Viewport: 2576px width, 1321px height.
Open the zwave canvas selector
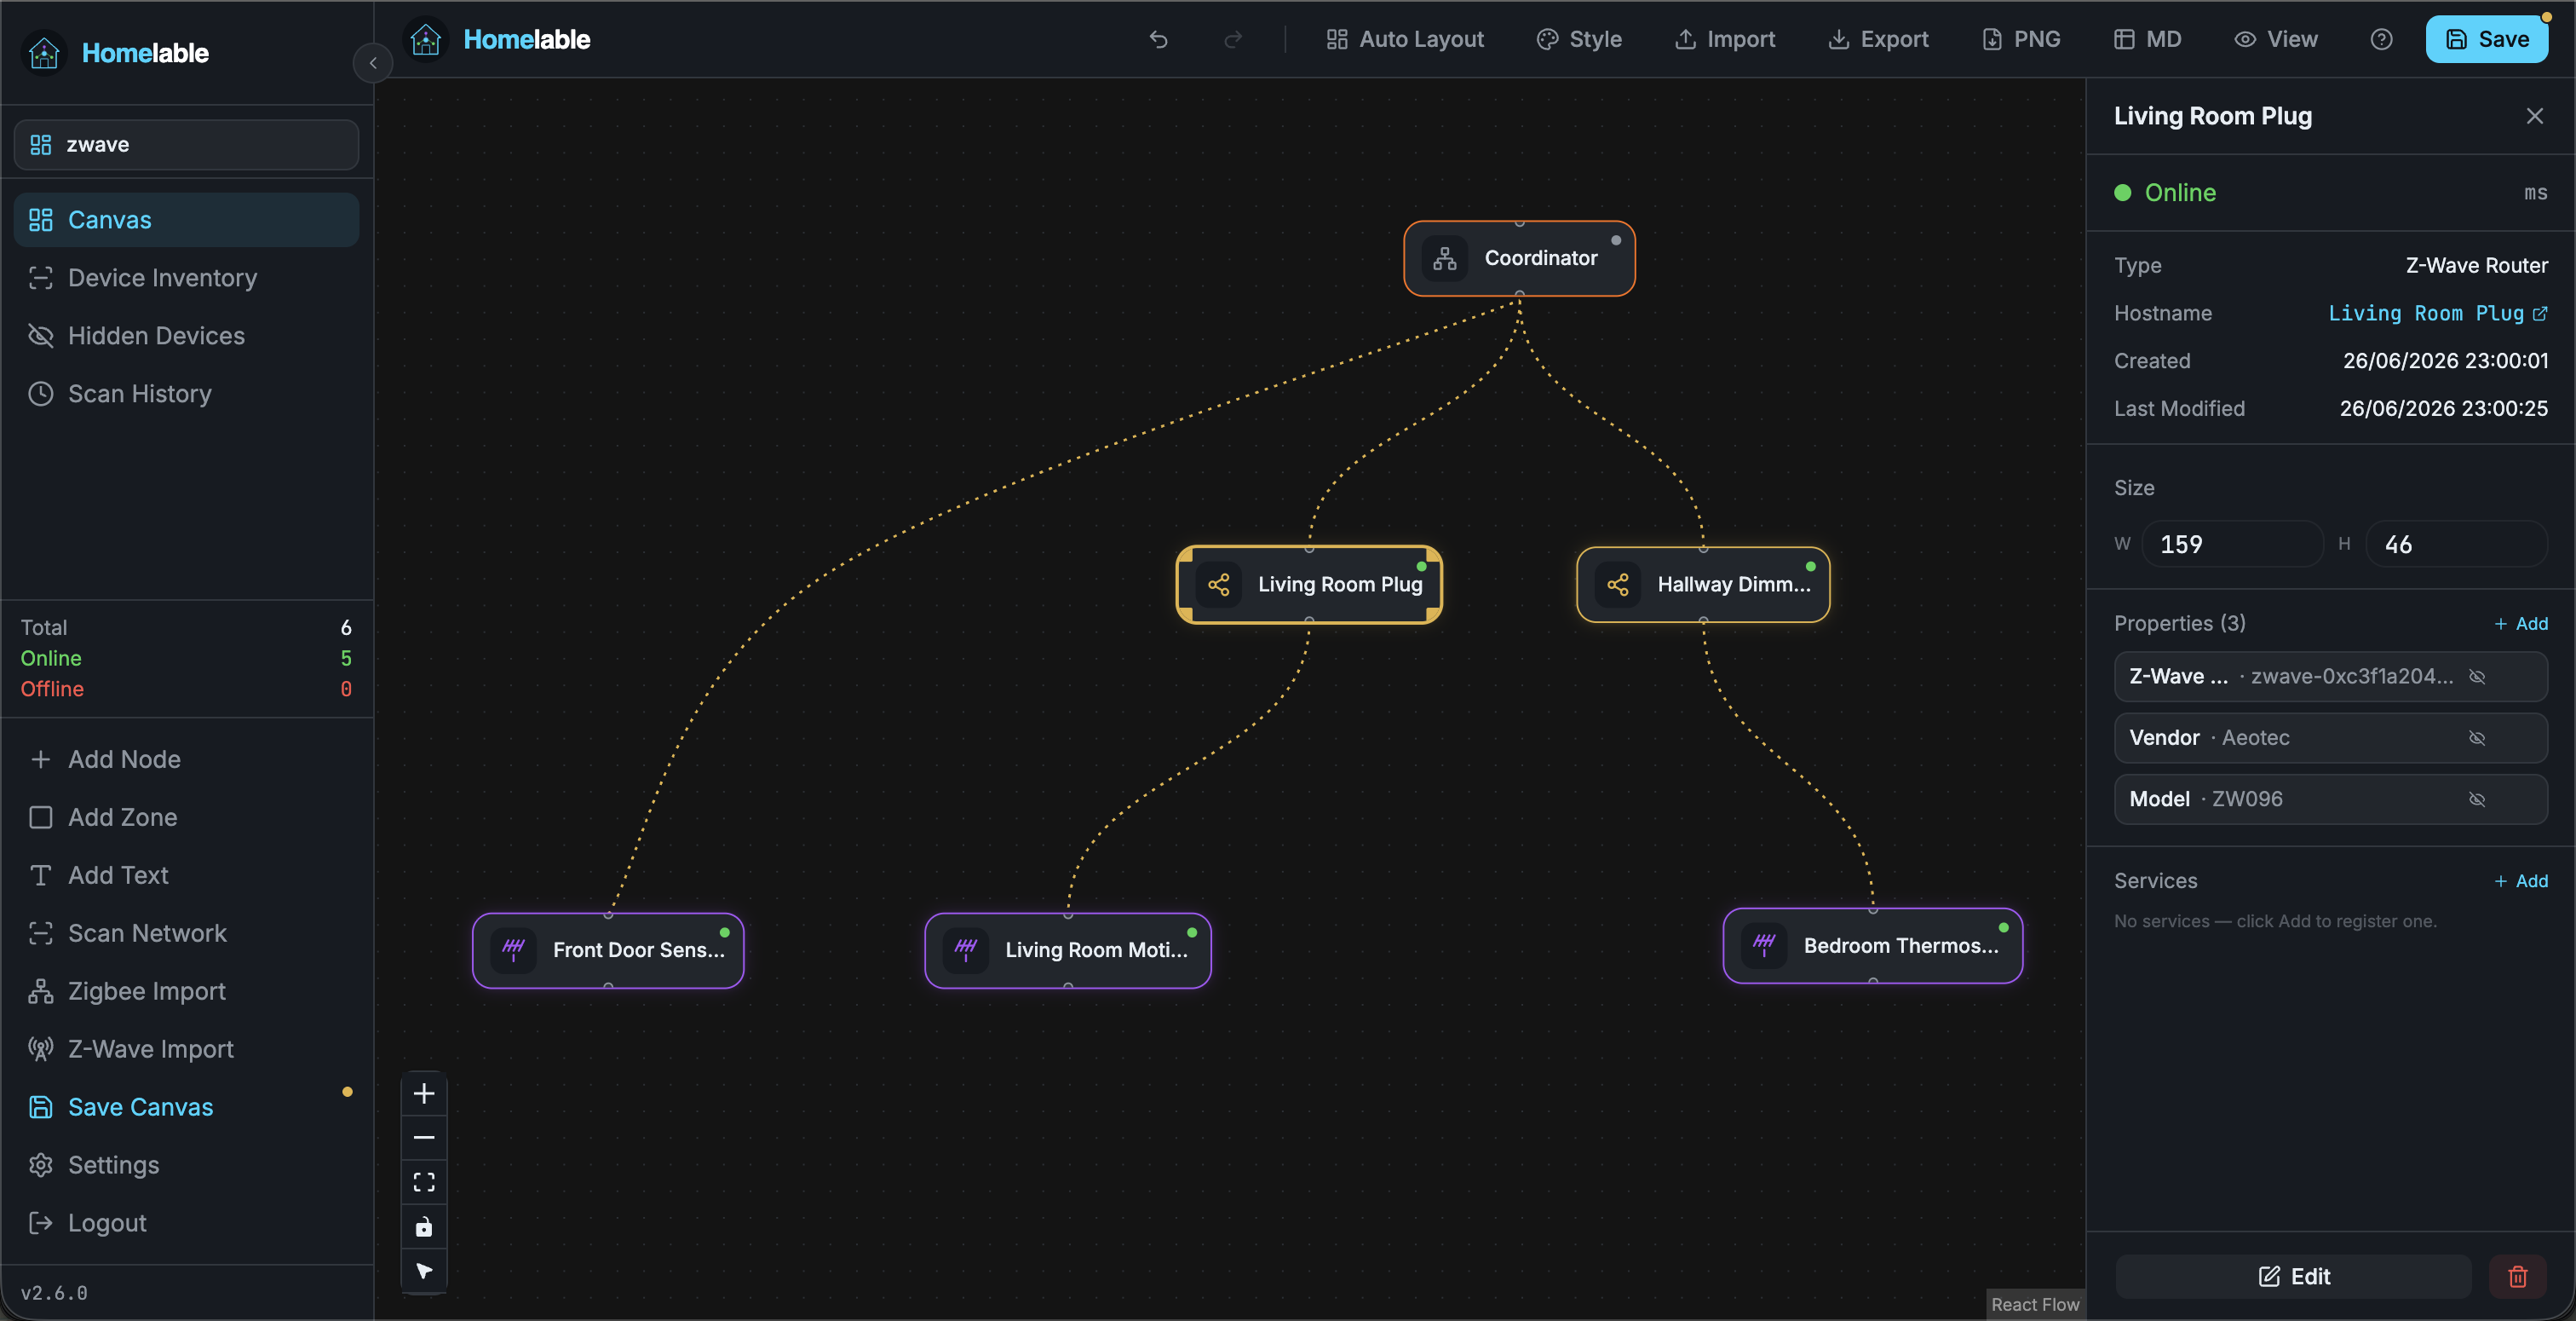(186, 145)
